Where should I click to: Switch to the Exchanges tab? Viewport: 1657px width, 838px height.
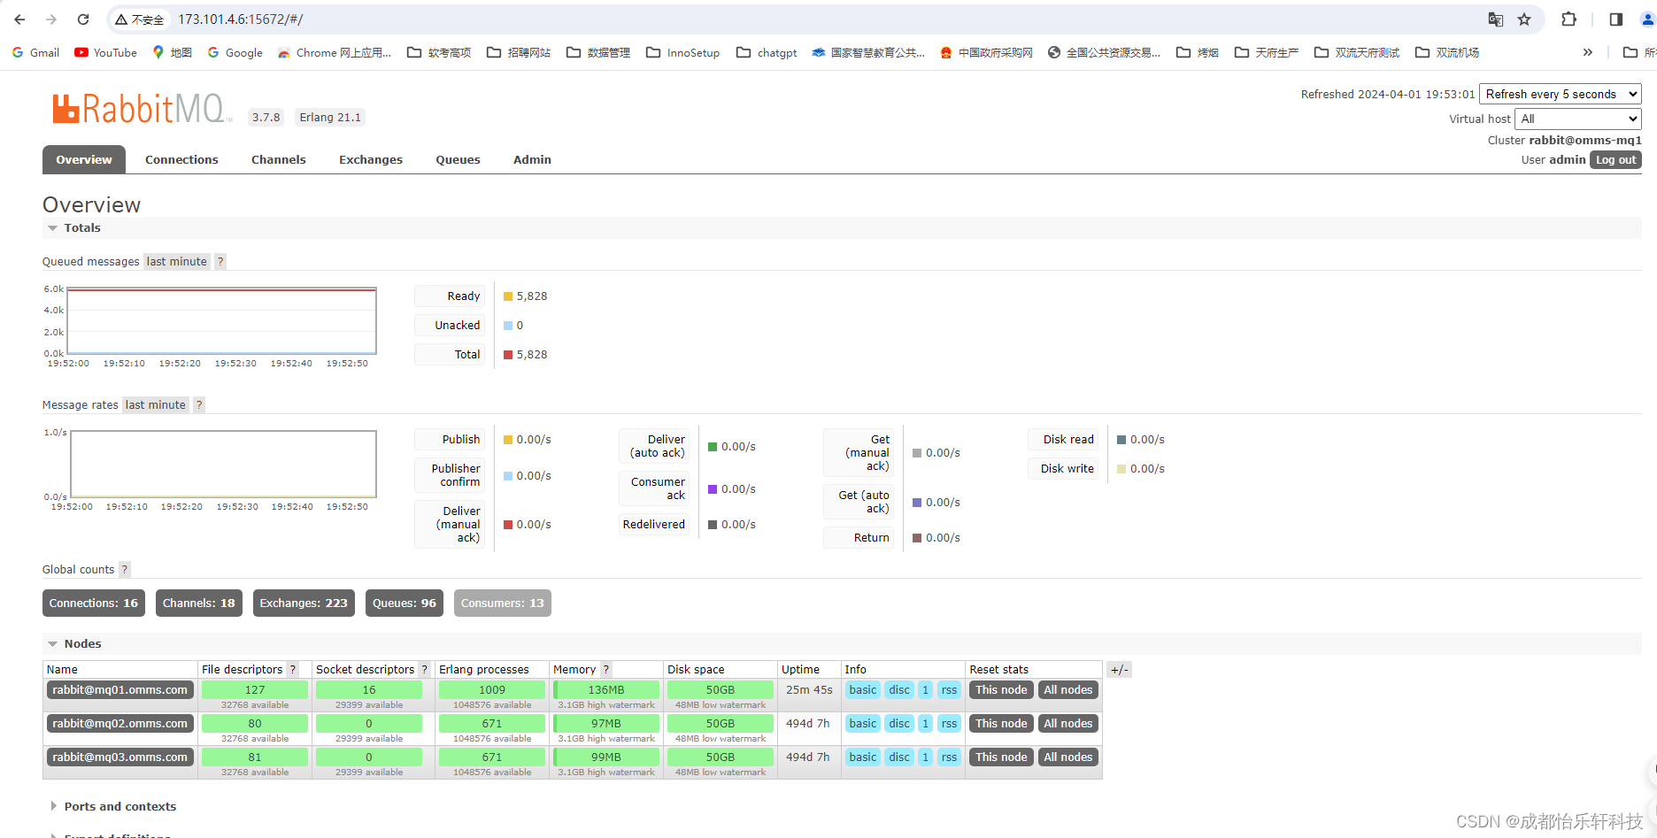(x=370, y=159)
